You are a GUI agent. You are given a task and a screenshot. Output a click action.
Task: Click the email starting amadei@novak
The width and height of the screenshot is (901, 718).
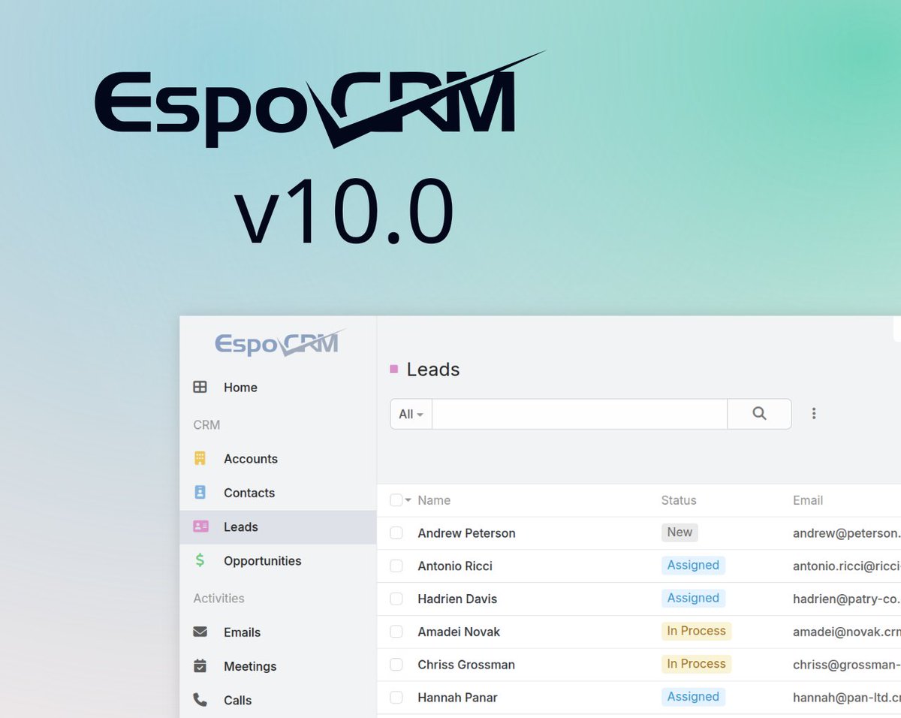pos(847,632)
